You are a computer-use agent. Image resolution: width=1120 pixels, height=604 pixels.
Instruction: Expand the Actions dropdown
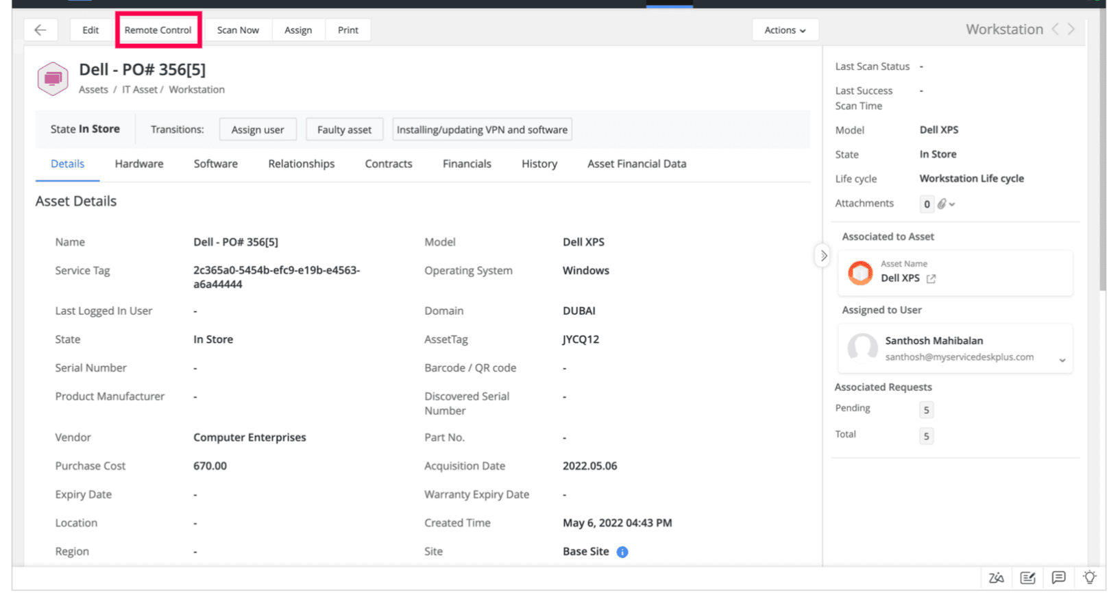point(786,30)
